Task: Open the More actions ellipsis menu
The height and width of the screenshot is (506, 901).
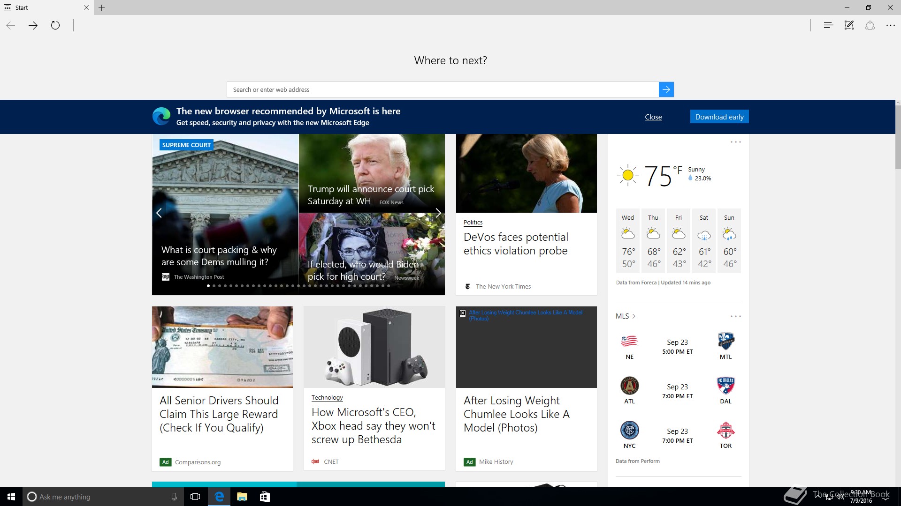Action: pos(891,25)
